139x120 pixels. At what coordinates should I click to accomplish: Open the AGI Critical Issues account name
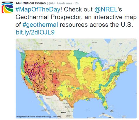[30, 3]
